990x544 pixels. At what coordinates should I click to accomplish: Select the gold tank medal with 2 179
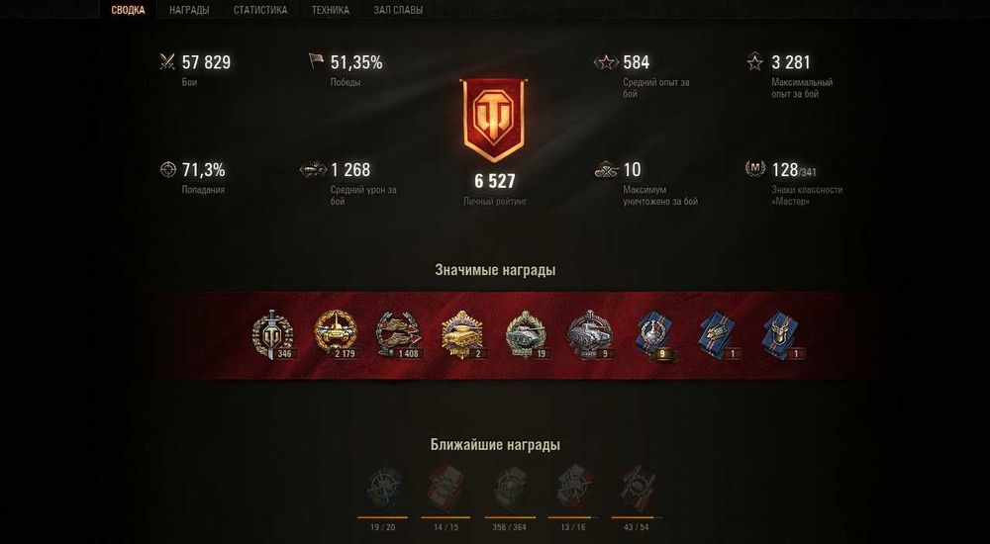(x=336, y=334)
